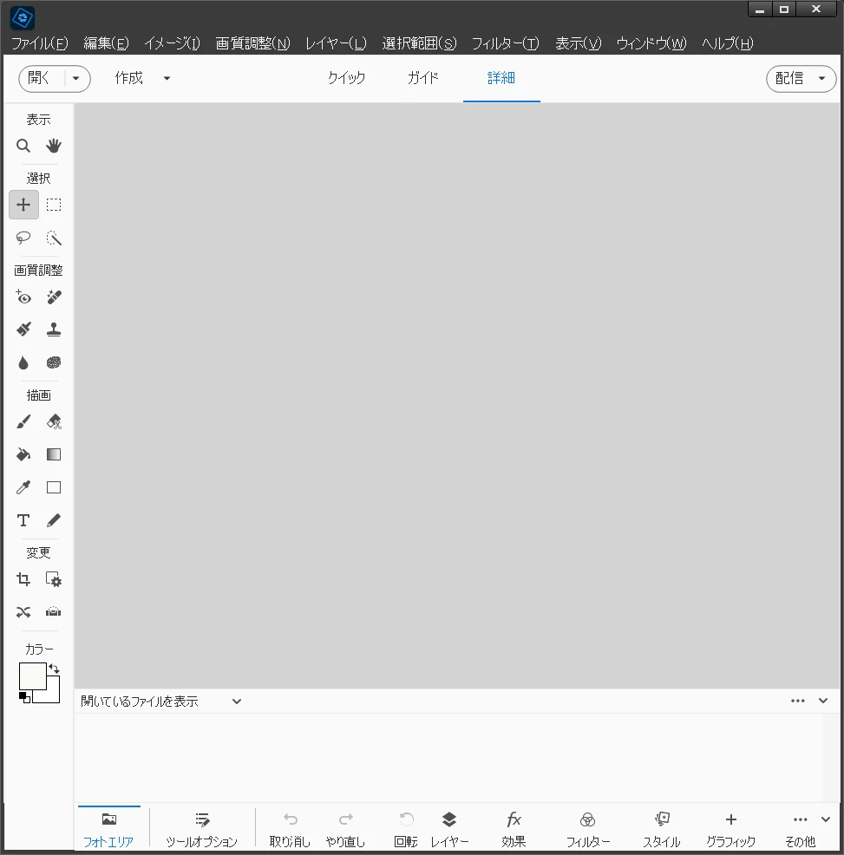Select the Paint Bucket tool
The width and height of the screenshot is (844, 855).
coord(23,454)
